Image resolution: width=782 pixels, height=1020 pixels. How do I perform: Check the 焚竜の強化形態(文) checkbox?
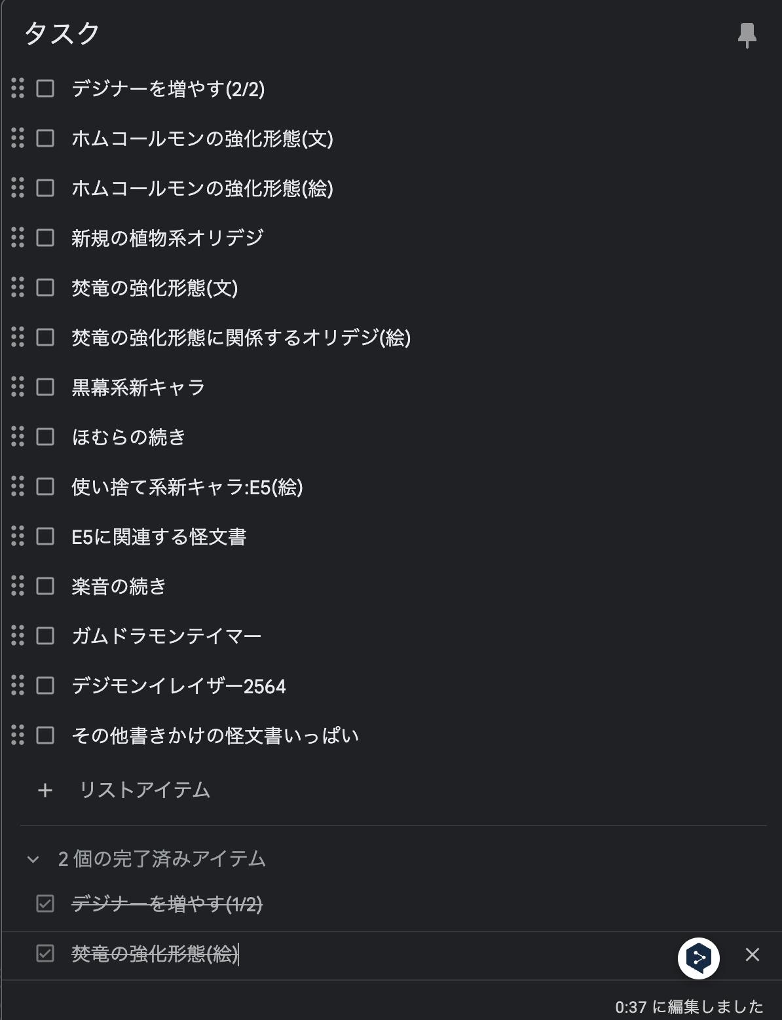tap(45, 287)
